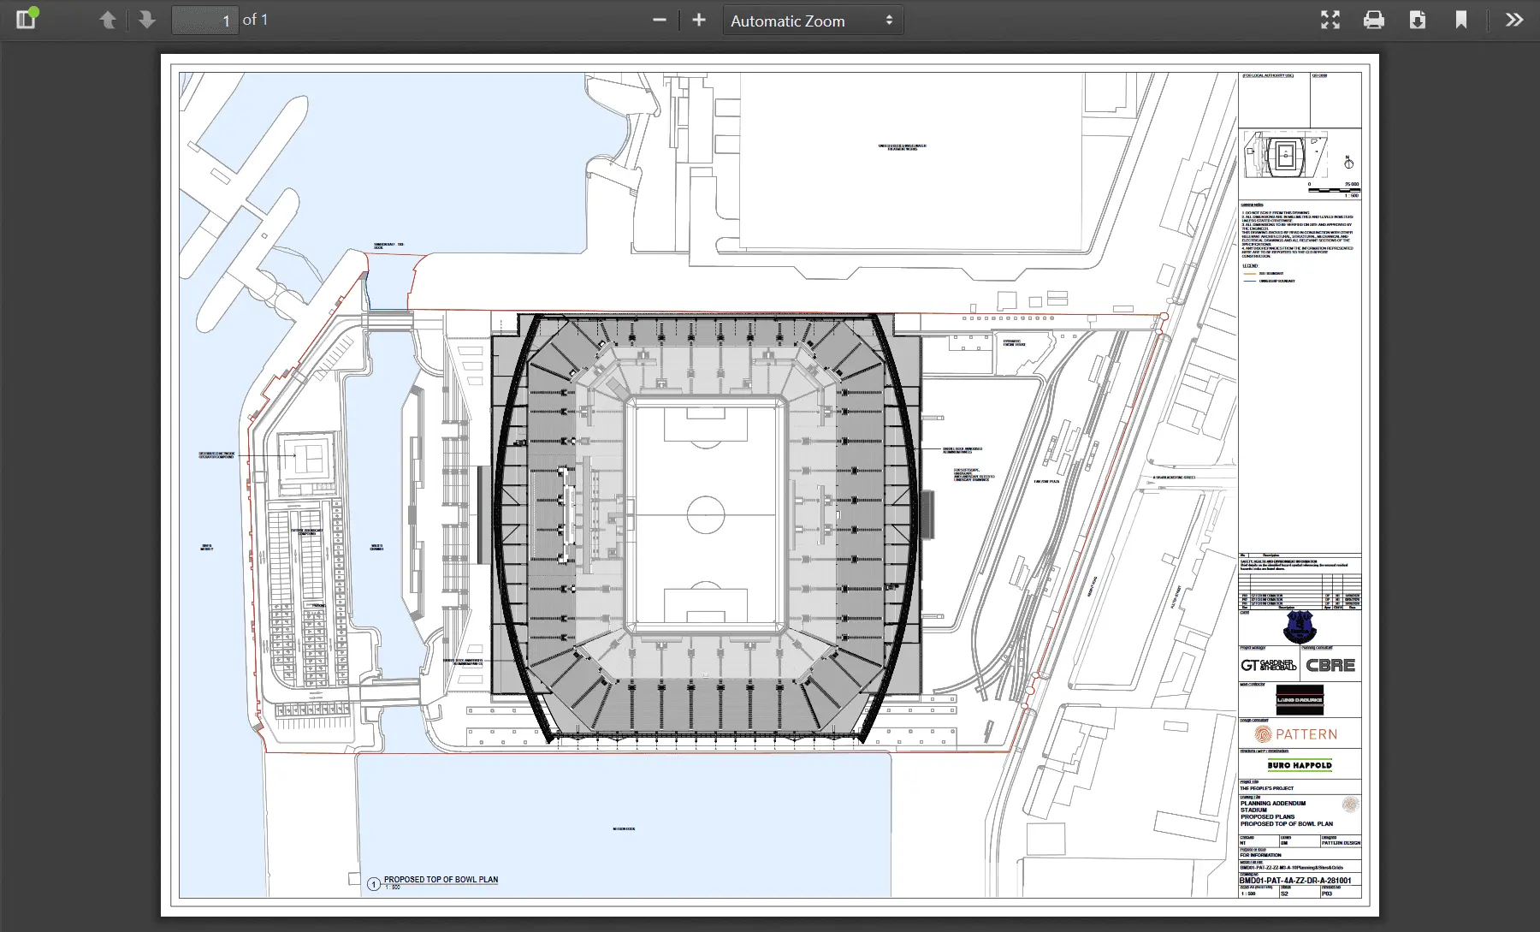Click the CBRE logo
This screenshot has width=1540, height=932.
coord(1330,665)
